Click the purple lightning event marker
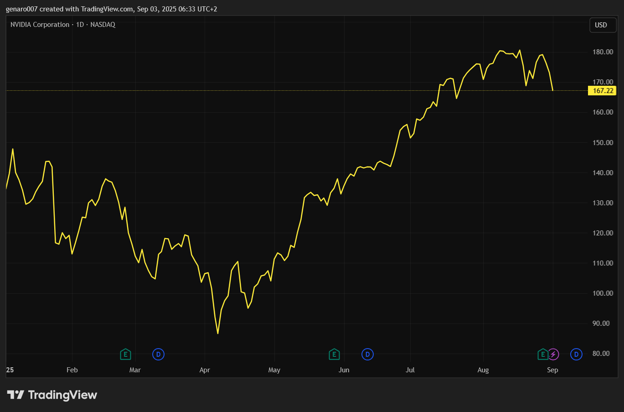 [553, 354]
